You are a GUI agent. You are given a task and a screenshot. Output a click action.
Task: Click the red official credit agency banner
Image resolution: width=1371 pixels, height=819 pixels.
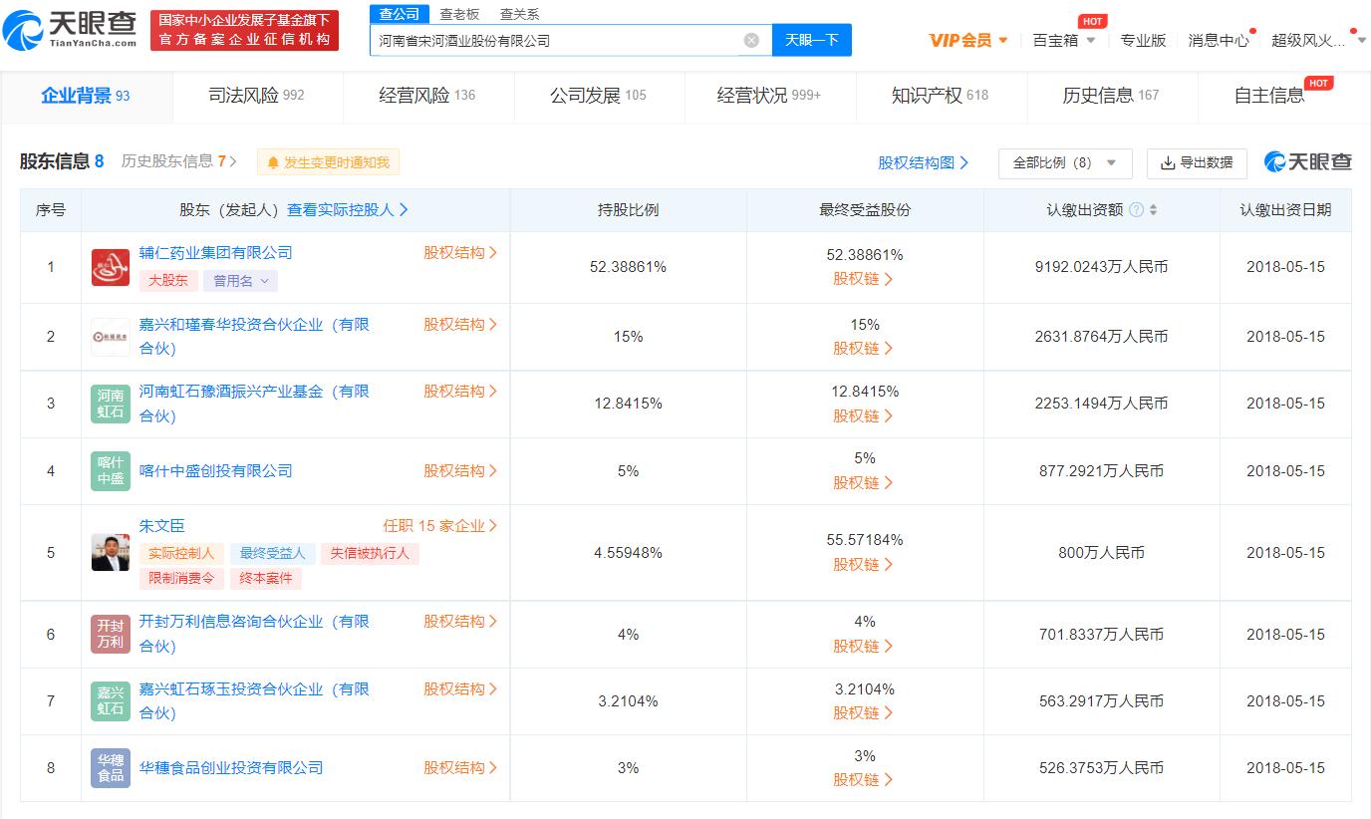(x=244, y=30)
